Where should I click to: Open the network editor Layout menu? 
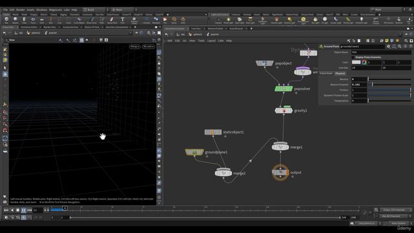[212, 41]
